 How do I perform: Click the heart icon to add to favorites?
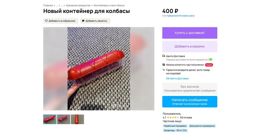tap(46, 21)
